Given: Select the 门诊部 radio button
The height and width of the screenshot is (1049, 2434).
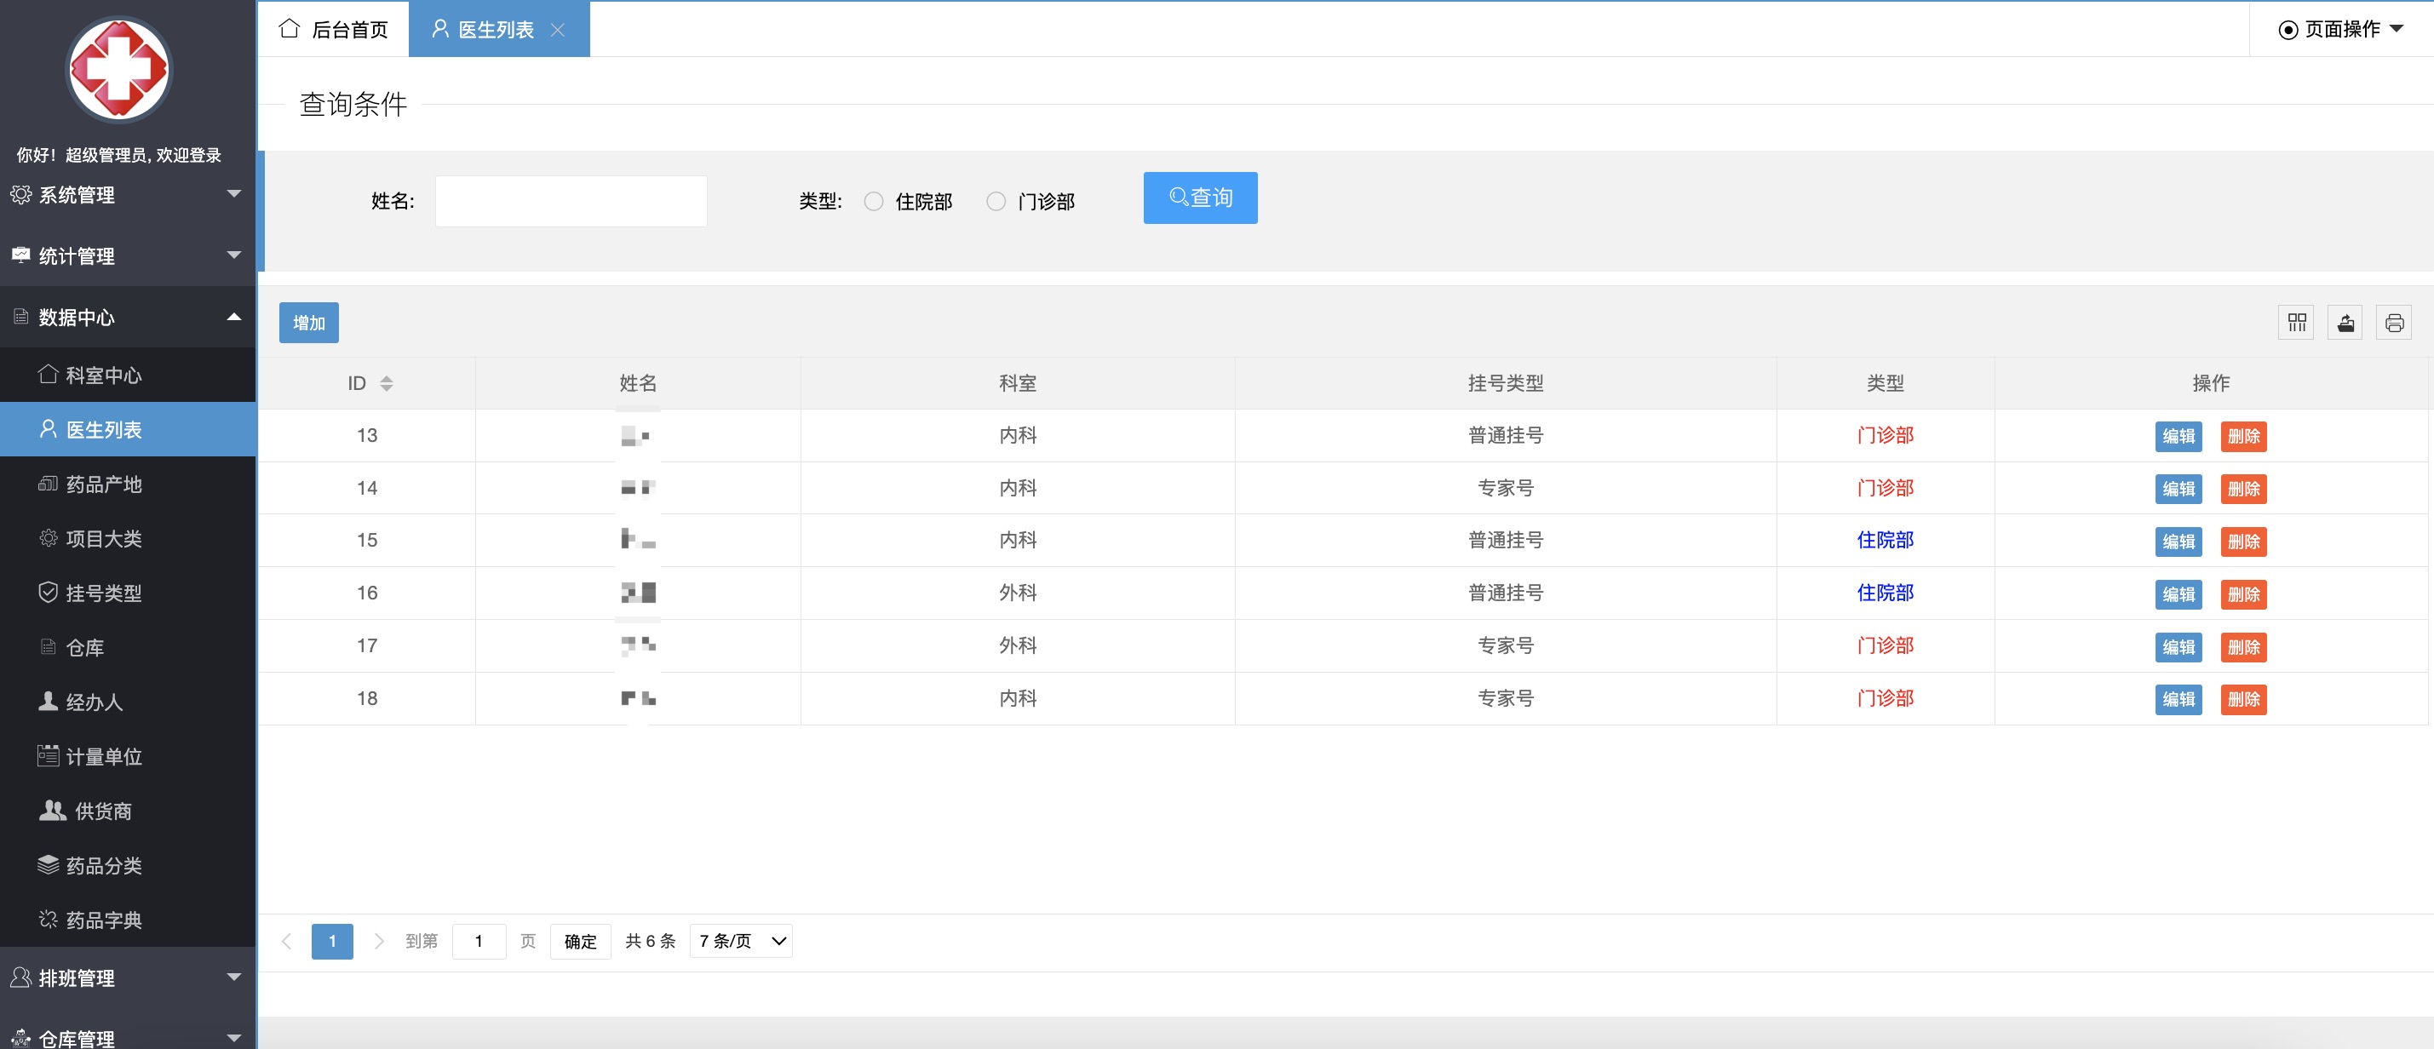Looking at the screenshot, I should [x=996, y=201].
